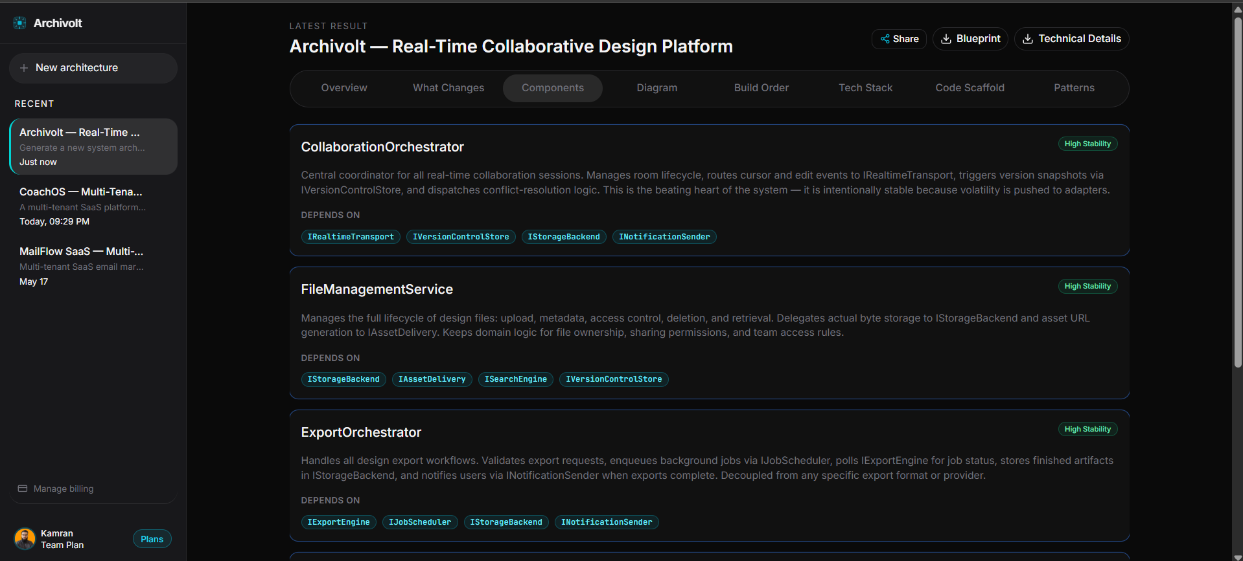Click the plus icon beside New architecture

click(x=24, y=68)
